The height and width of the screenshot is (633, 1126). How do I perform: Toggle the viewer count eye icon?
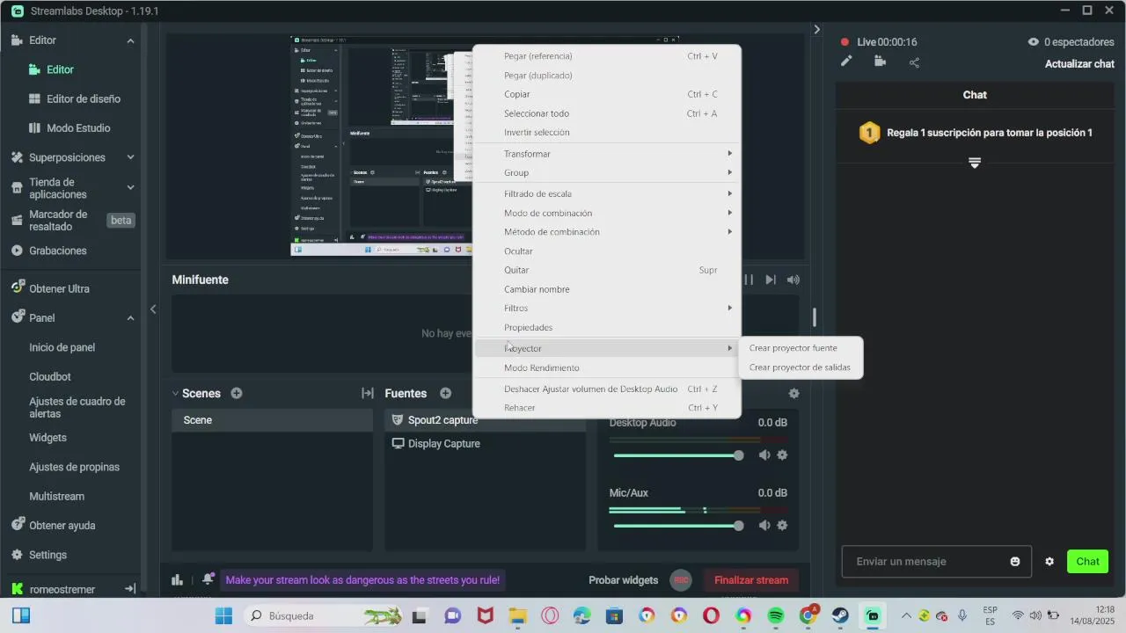point(1034,42)
